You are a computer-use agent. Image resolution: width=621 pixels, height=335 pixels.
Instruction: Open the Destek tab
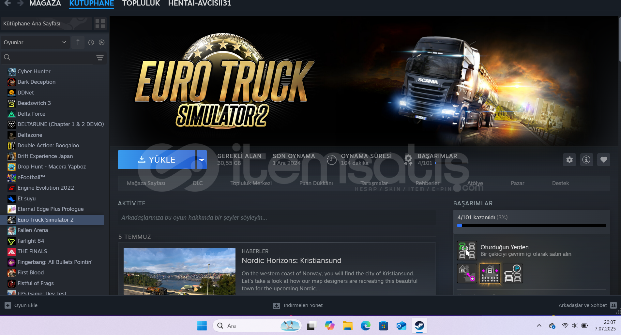pyautogui.click(x=560, y=183)
